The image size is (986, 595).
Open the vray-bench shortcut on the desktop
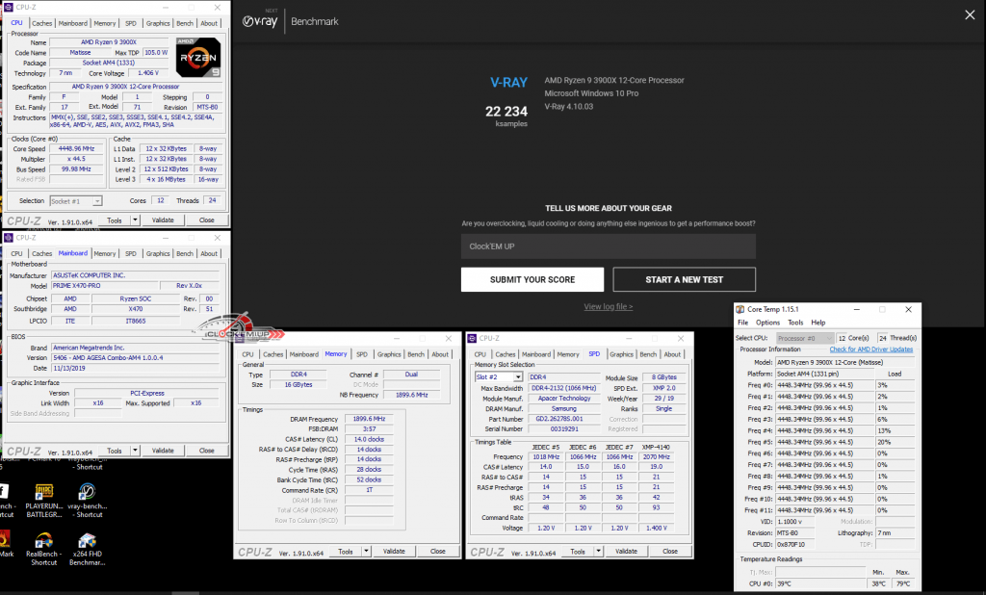click(x=88, y=493)
